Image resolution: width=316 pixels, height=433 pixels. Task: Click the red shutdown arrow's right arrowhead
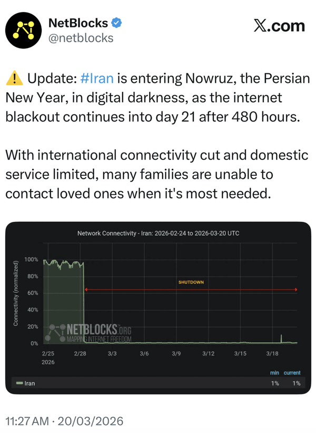(x=297, y=289)
